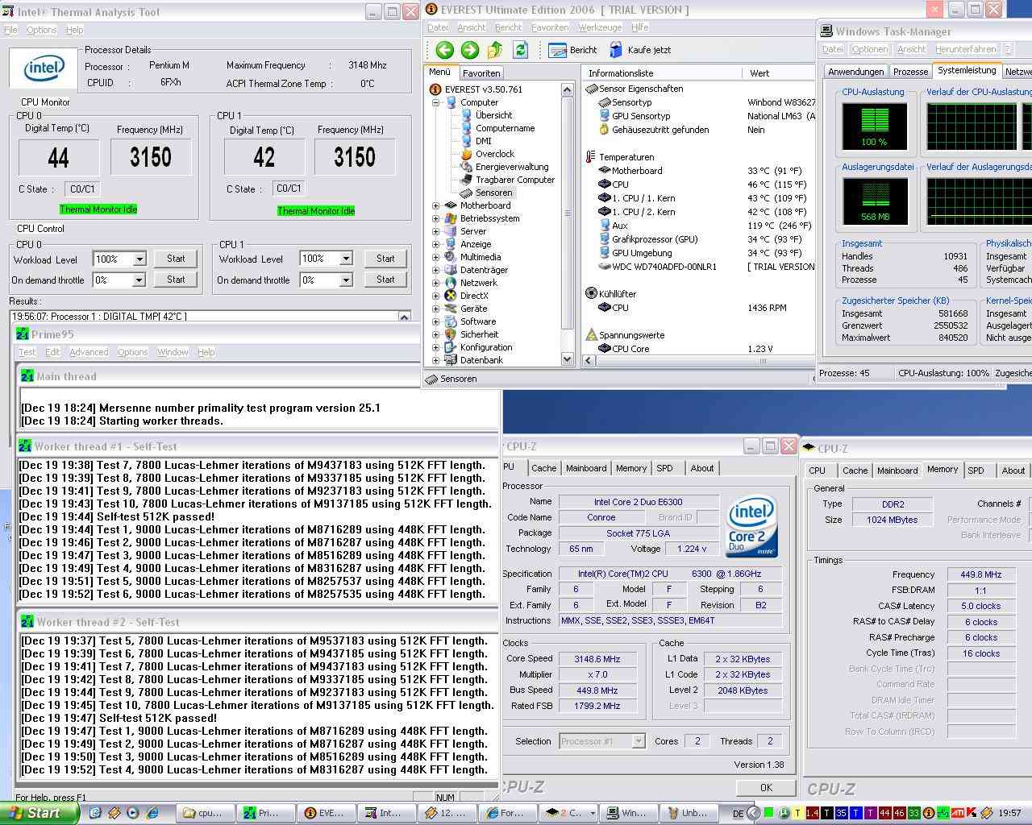Switch to Favoriten tab in EVEREST

(x=481, y=73)
